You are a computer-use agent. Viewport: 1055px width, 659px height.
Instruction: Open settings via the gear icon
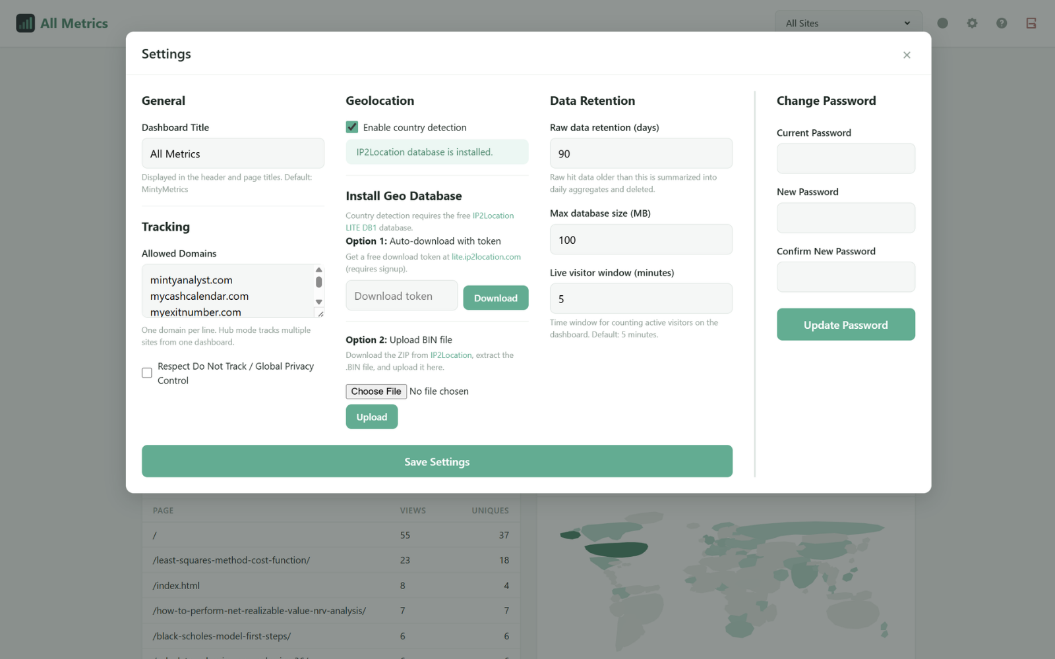pyautogui.click(x=972, y=23)
